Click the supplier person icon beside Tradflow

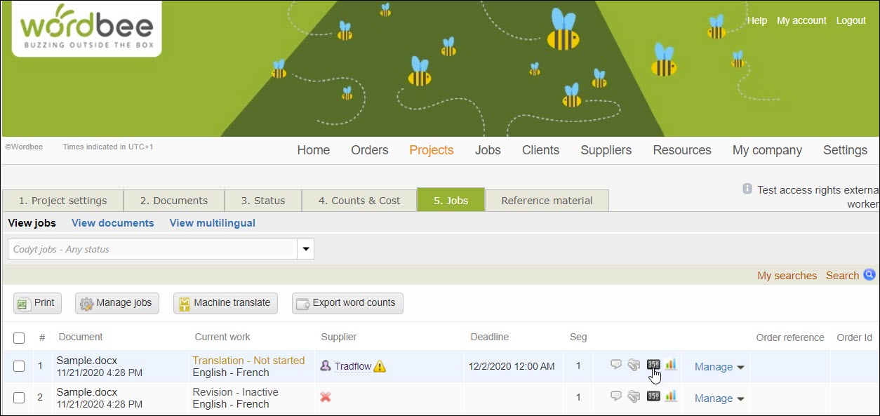point(325,365)
